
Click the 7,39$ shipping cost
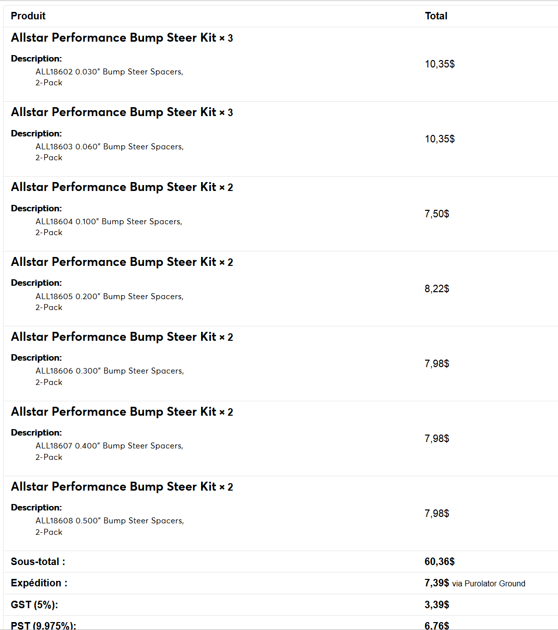[437, 583]
